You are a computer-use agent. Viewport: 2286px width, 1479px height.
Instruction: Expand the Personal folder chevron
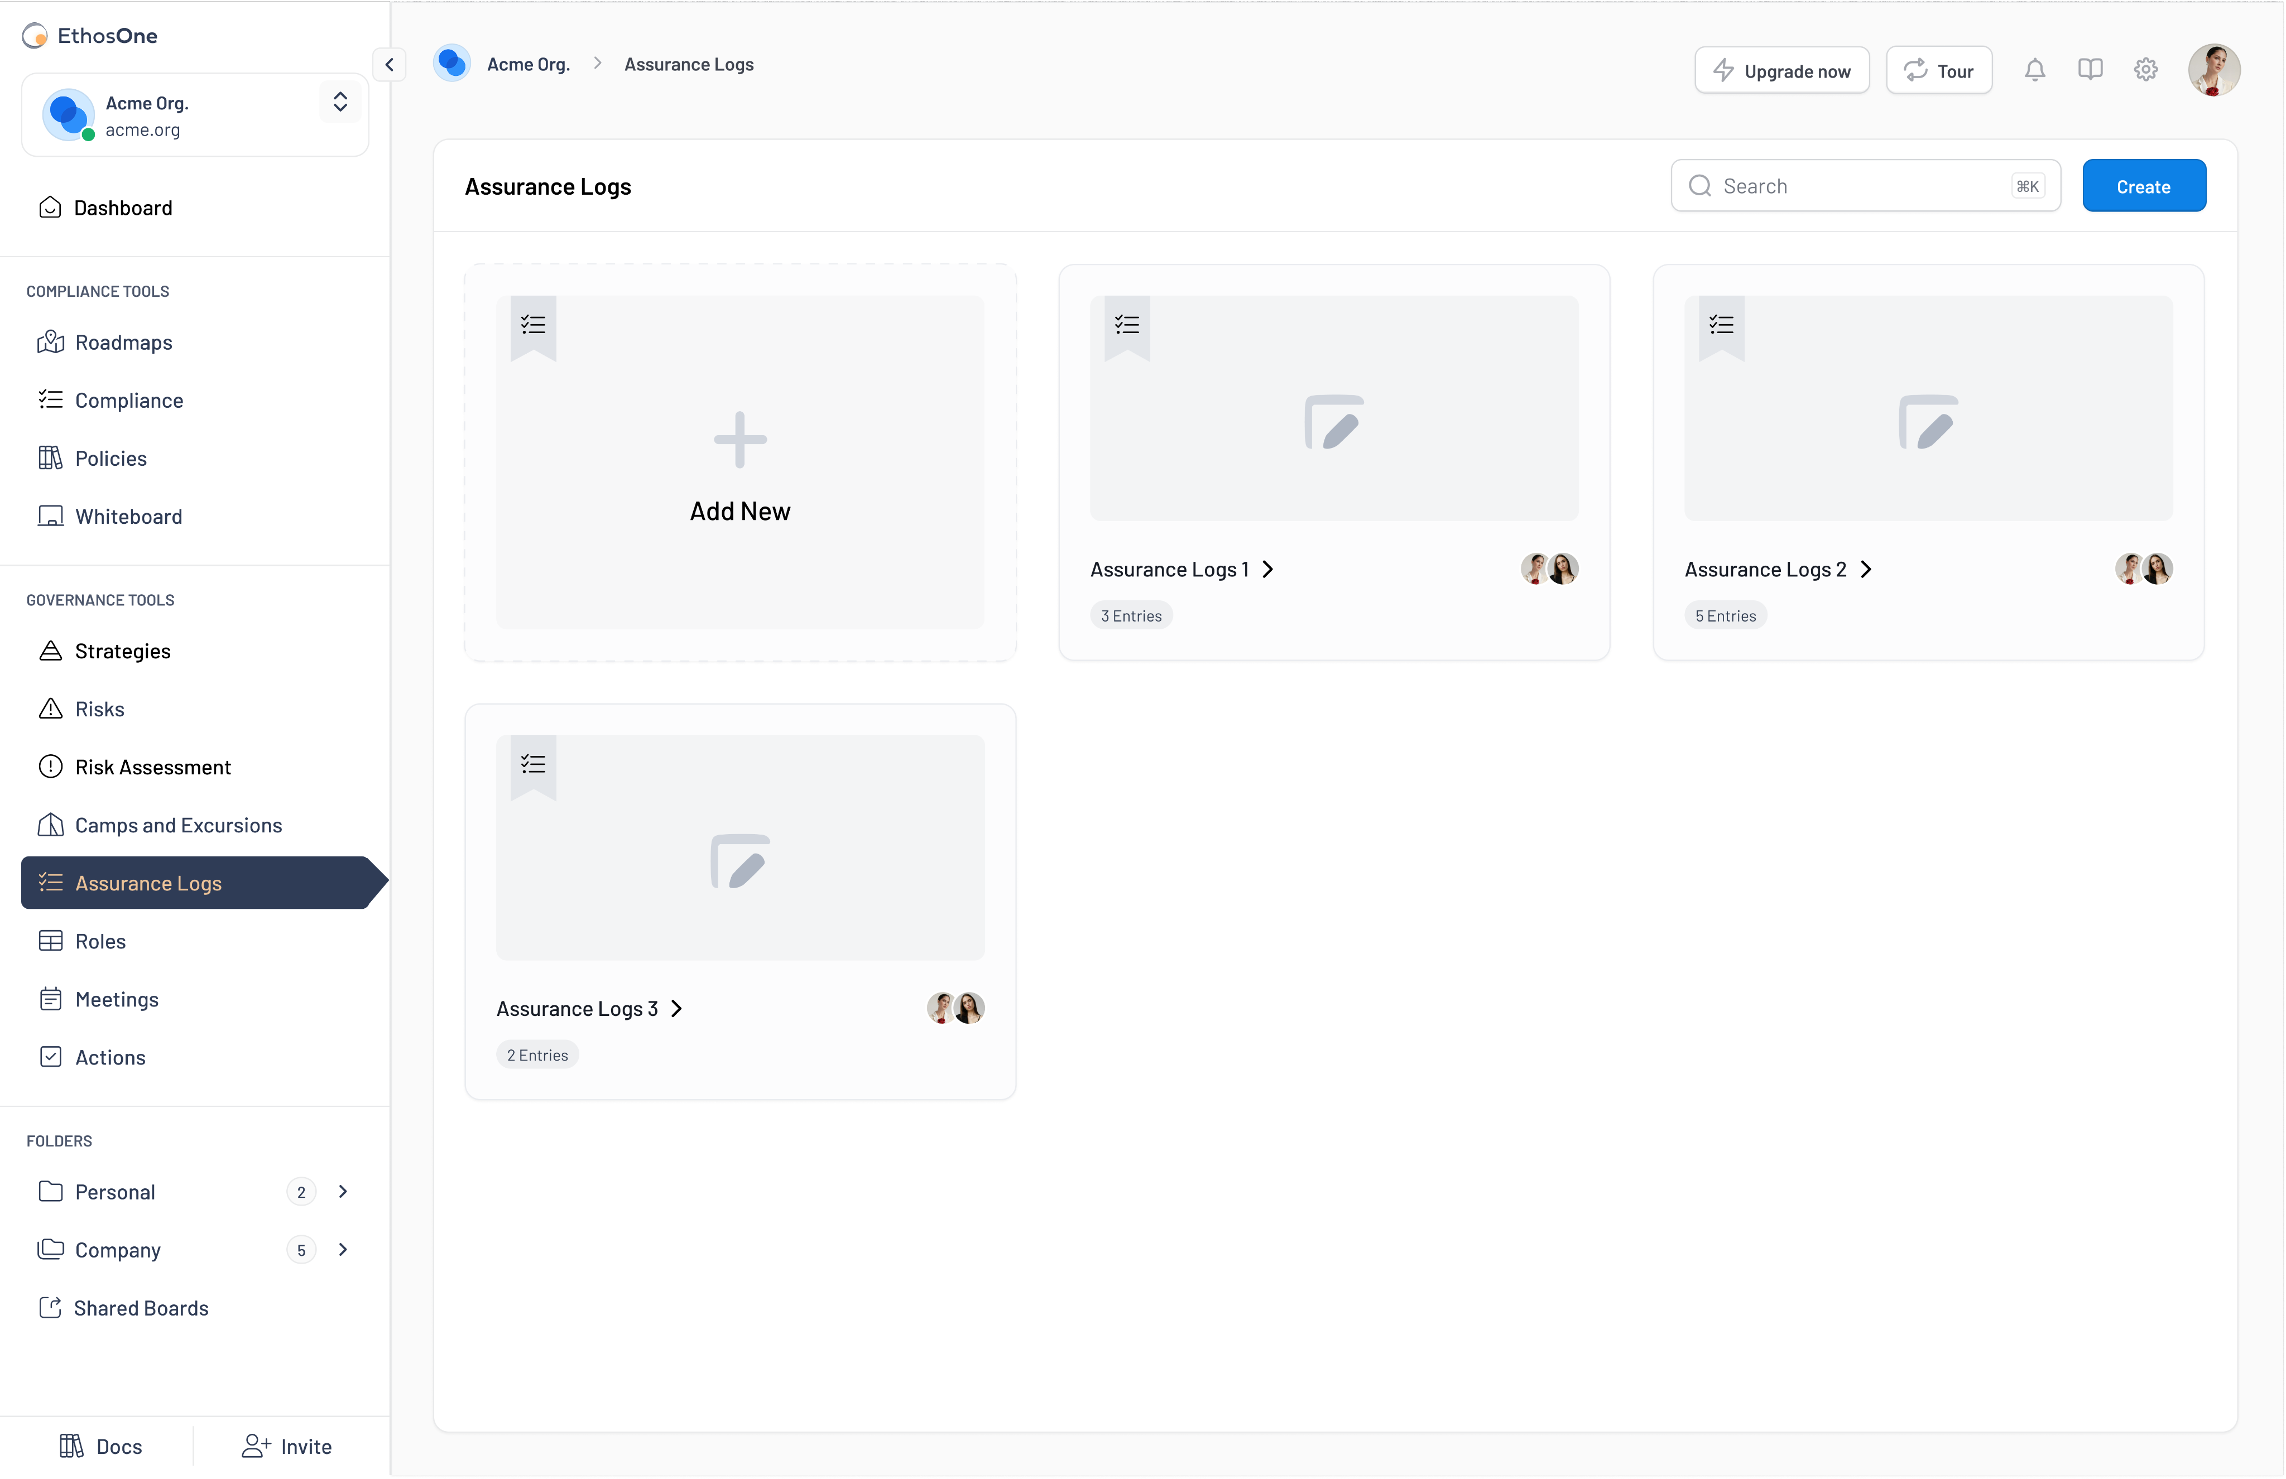coord(343,1191)
